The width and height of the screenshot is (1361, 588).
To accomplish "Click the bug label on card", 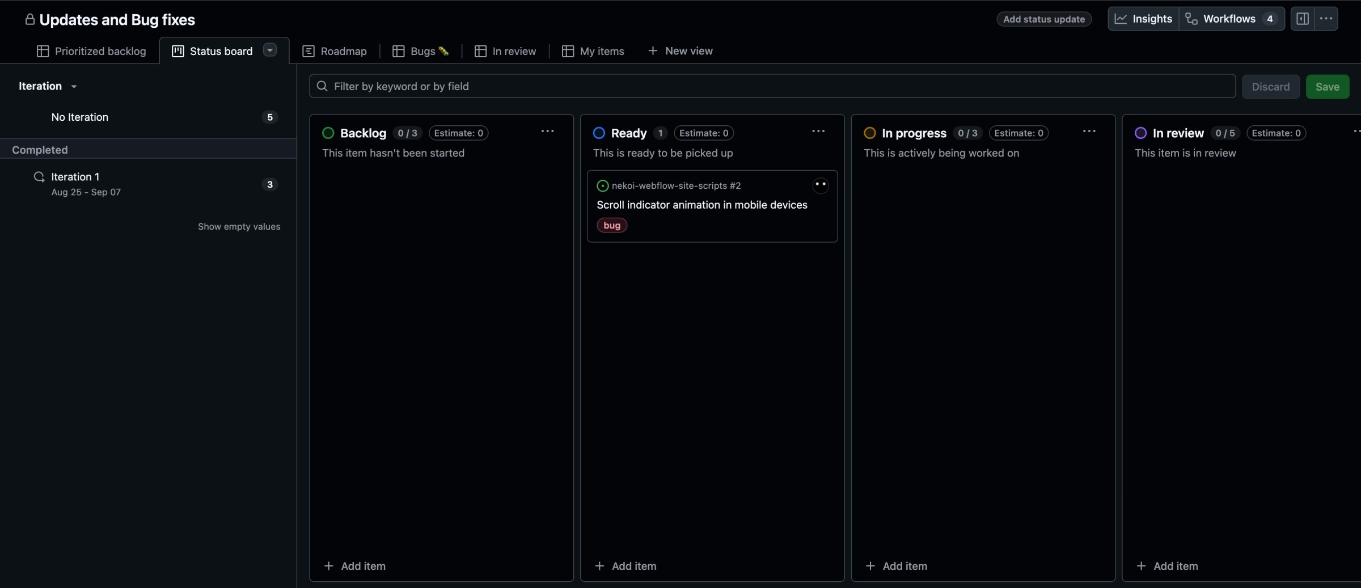I will (x=611, y=225).
